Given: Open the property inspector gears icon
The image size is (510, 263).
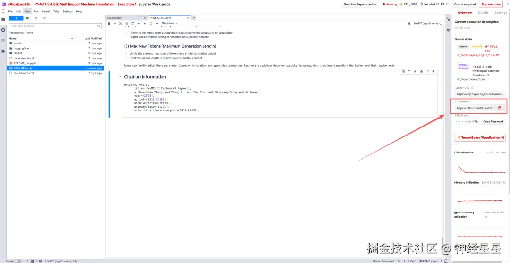Looking at the screenshot, I should 448,19.
